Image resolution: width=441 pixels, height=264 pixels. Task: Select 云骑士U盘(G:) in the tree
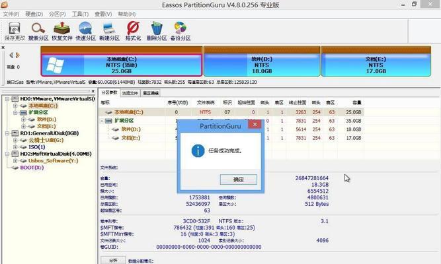(x=46, y=140)
